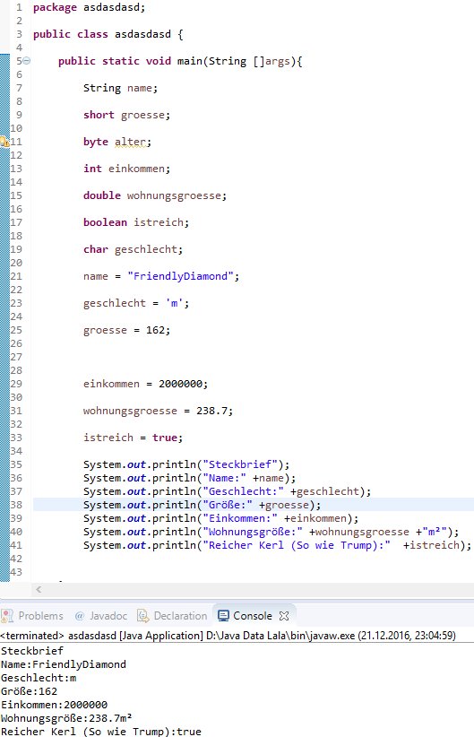This screenshot has height=737, width=474.
Task: Click the literal 'm' on line 23
Action: pos(174,303)
